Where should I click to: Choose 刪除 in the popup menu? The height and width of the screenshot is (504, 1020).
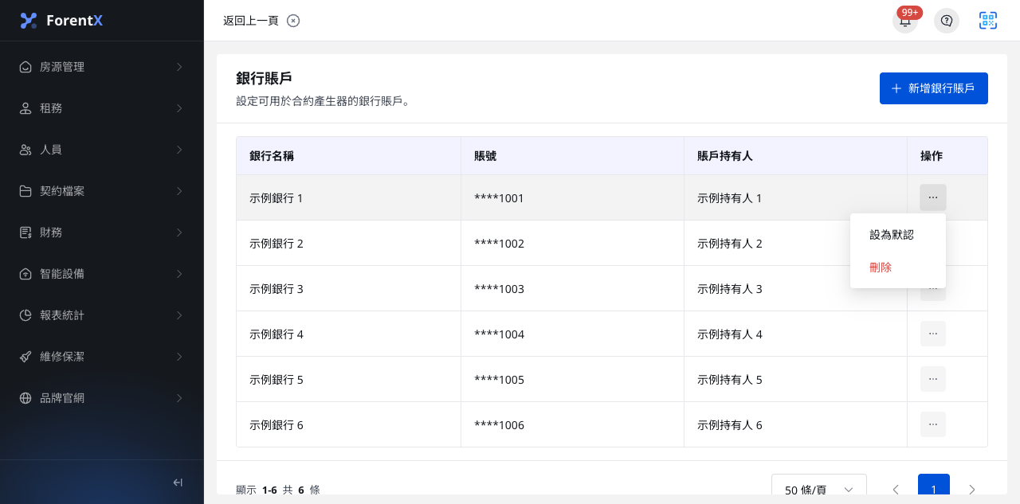[898, 268]
